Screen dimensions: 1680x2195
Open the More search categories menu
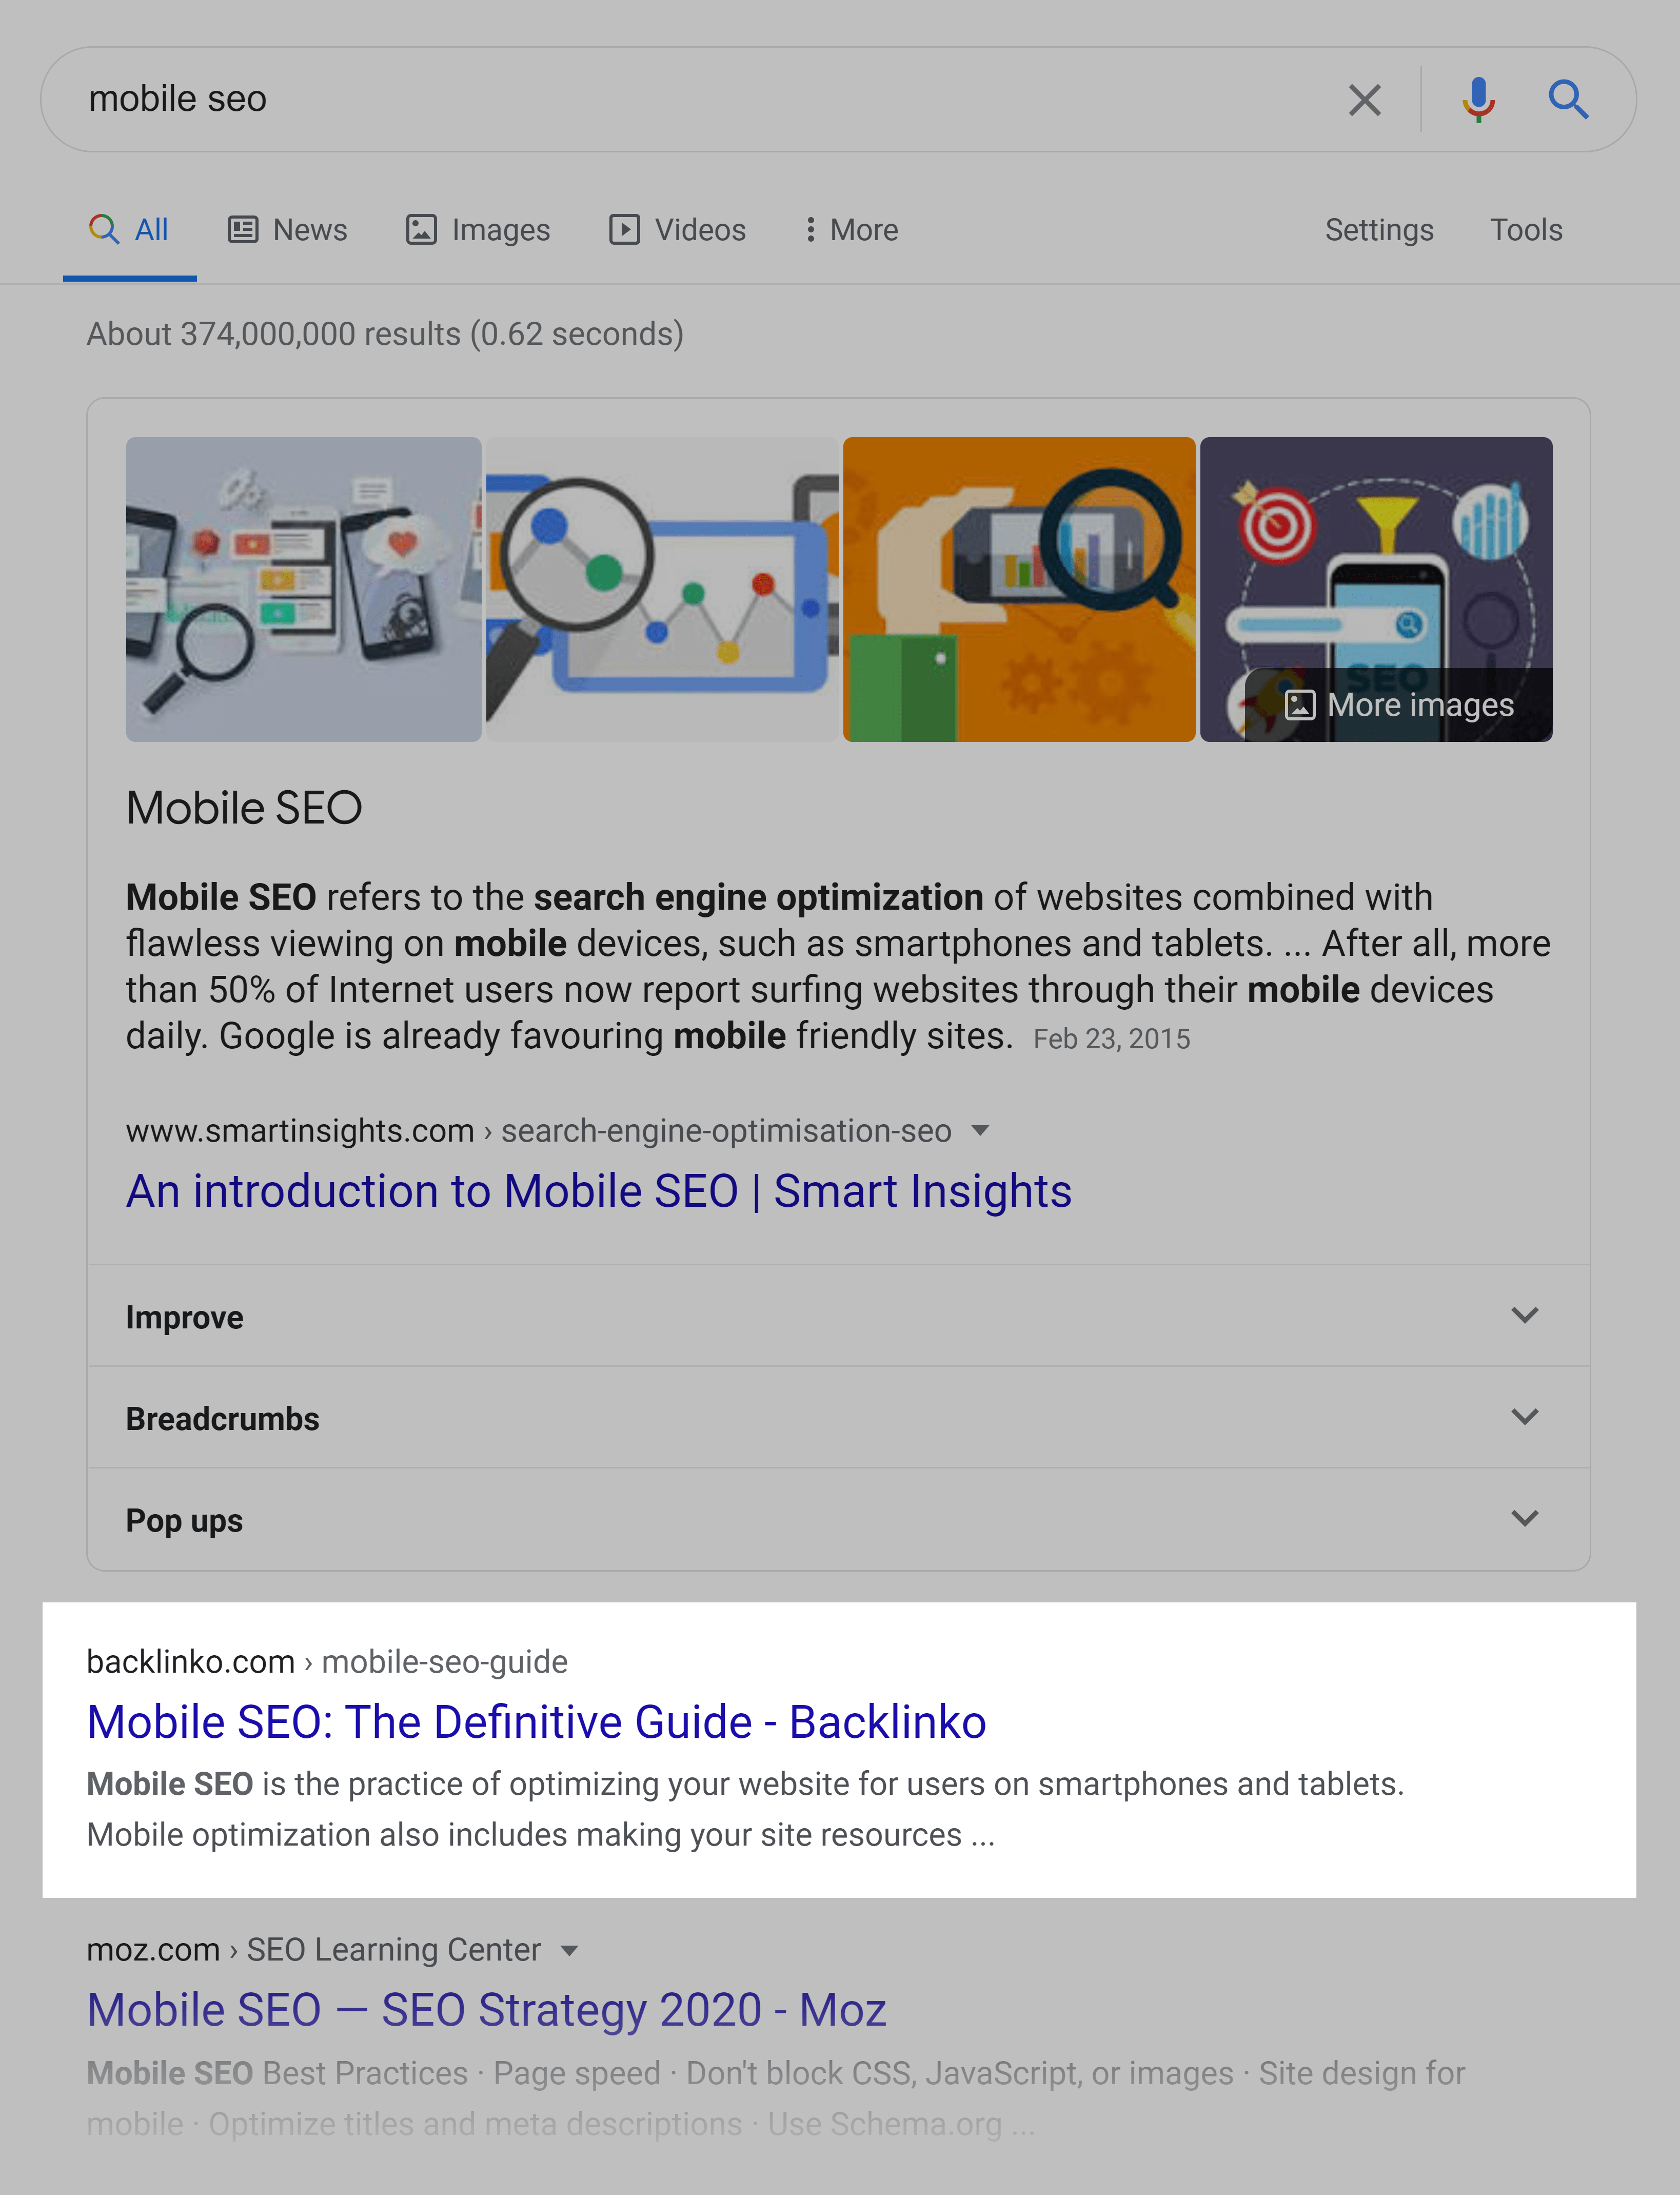pos(851,230)
